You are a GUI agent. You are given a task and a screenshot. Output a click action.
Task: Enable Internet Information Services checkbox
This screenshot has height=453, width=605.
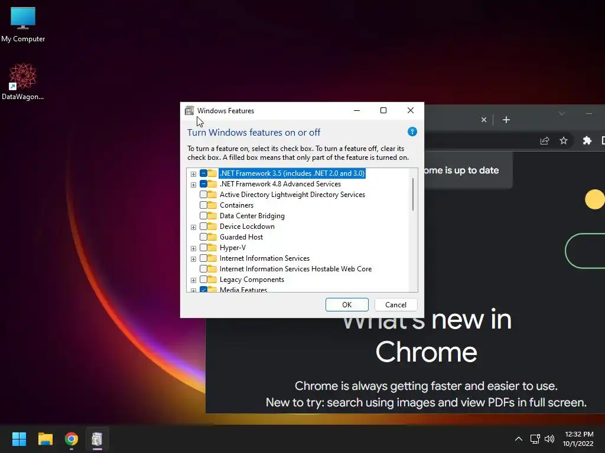(203, 258)
